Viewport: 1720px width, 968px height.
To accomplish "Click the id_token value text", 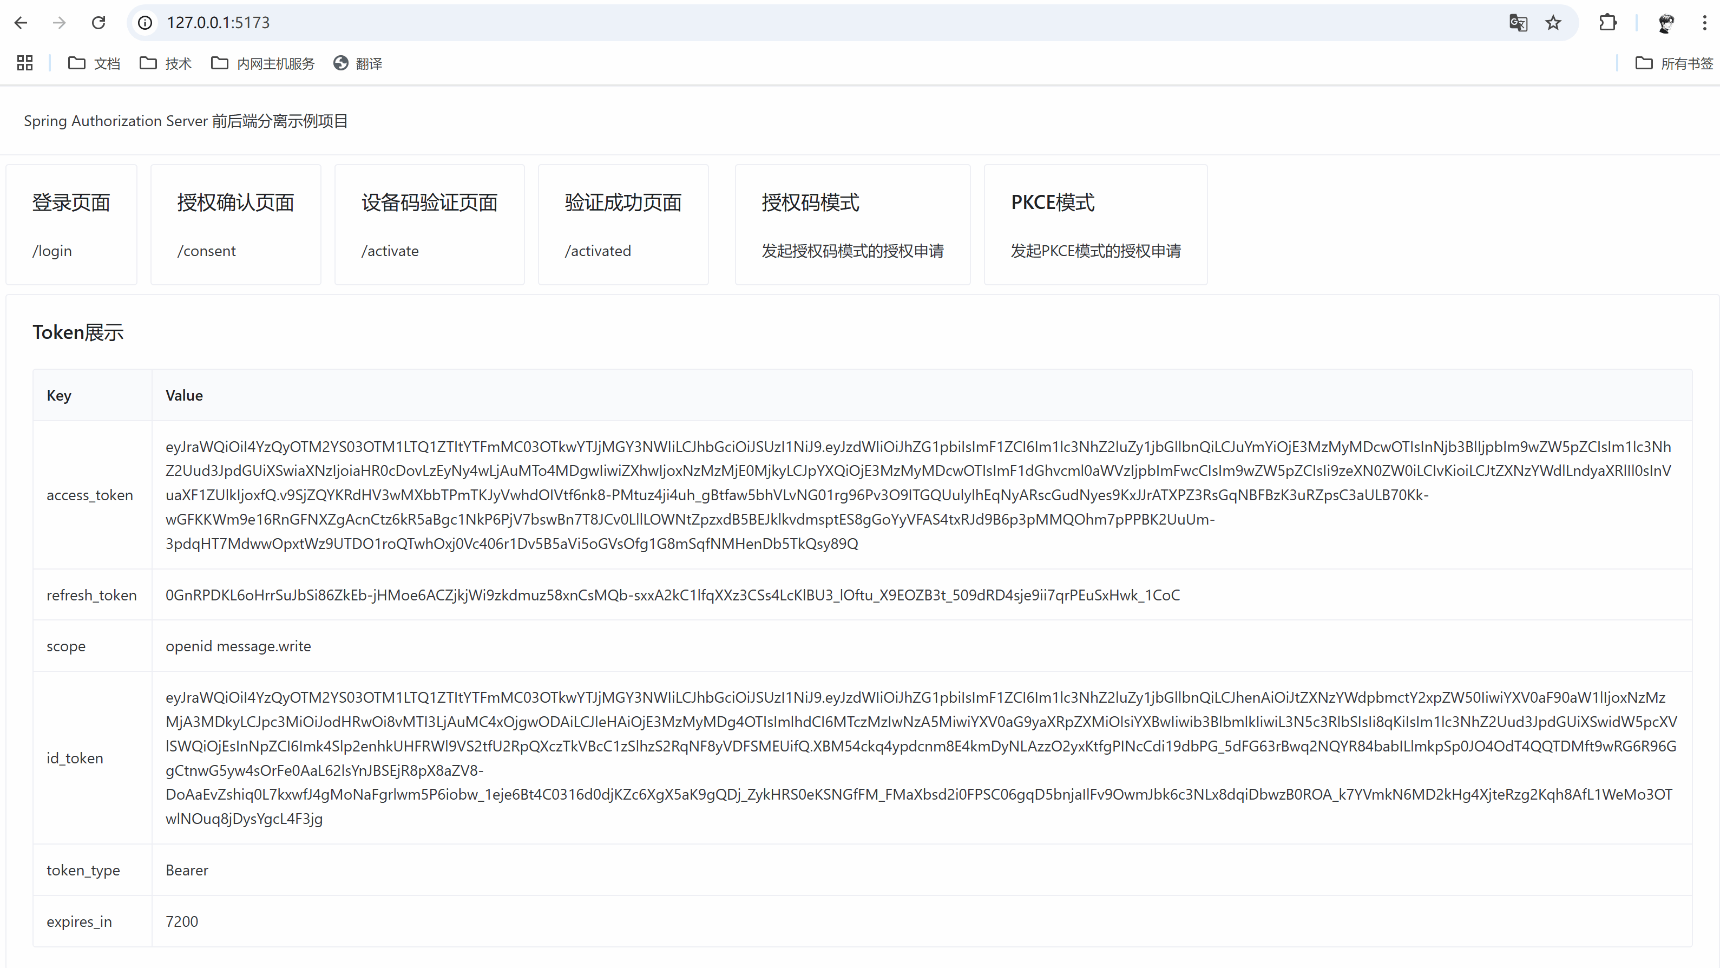I will (x=921, y=757).
